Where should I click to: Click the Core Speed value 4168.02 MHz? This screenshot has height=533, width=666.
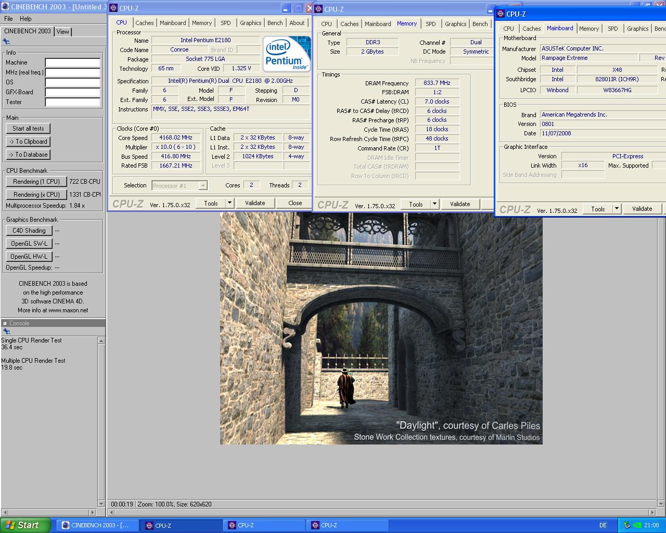[176, 138]
